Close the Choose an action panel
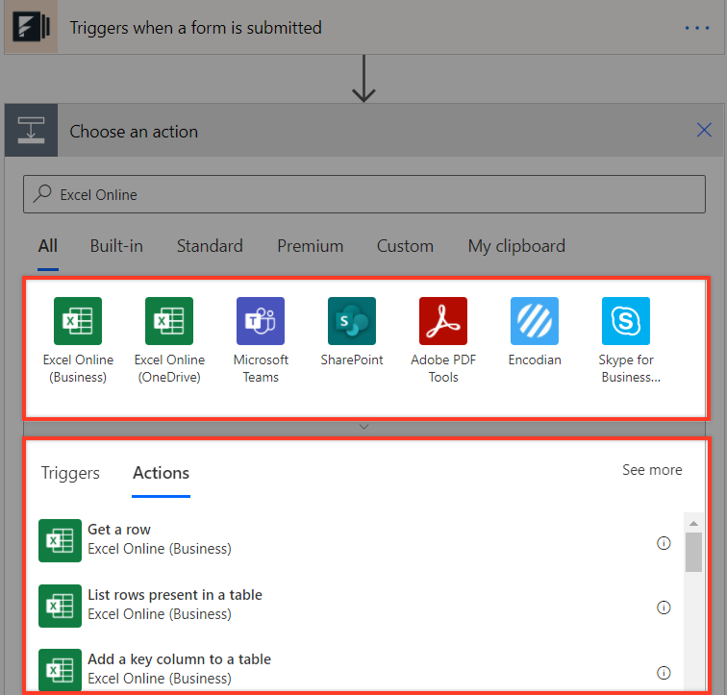727x695 pixels. pos(704,130)
